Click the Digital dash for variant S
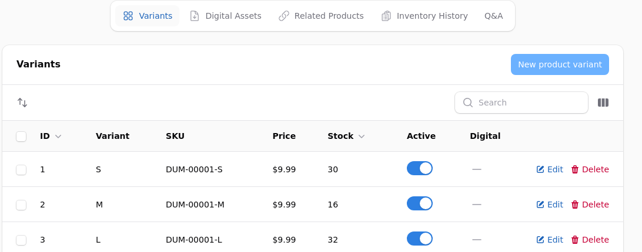 477,169
